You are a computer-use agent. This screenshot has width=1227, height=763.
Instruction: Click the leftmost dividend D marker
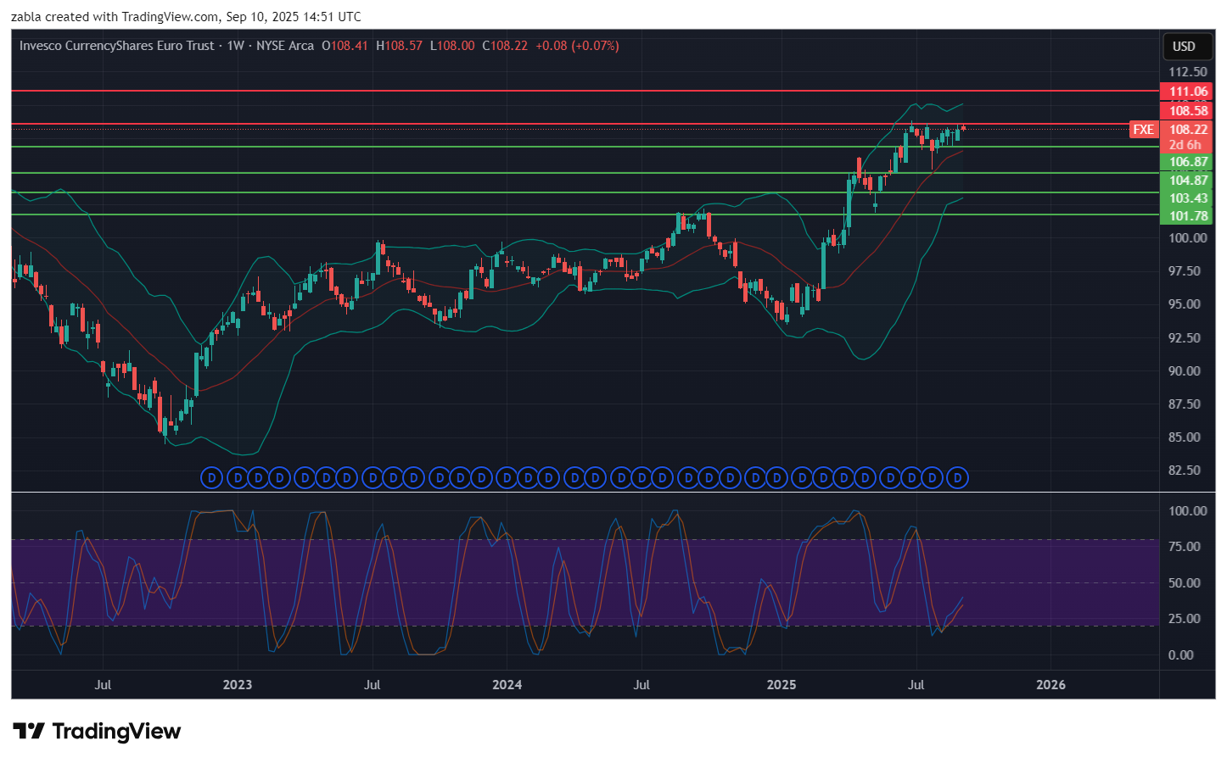(211, 478)
